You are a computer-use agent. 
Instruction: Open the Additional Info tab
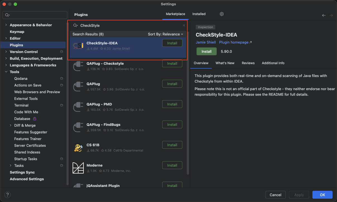(x=273, y=63)
